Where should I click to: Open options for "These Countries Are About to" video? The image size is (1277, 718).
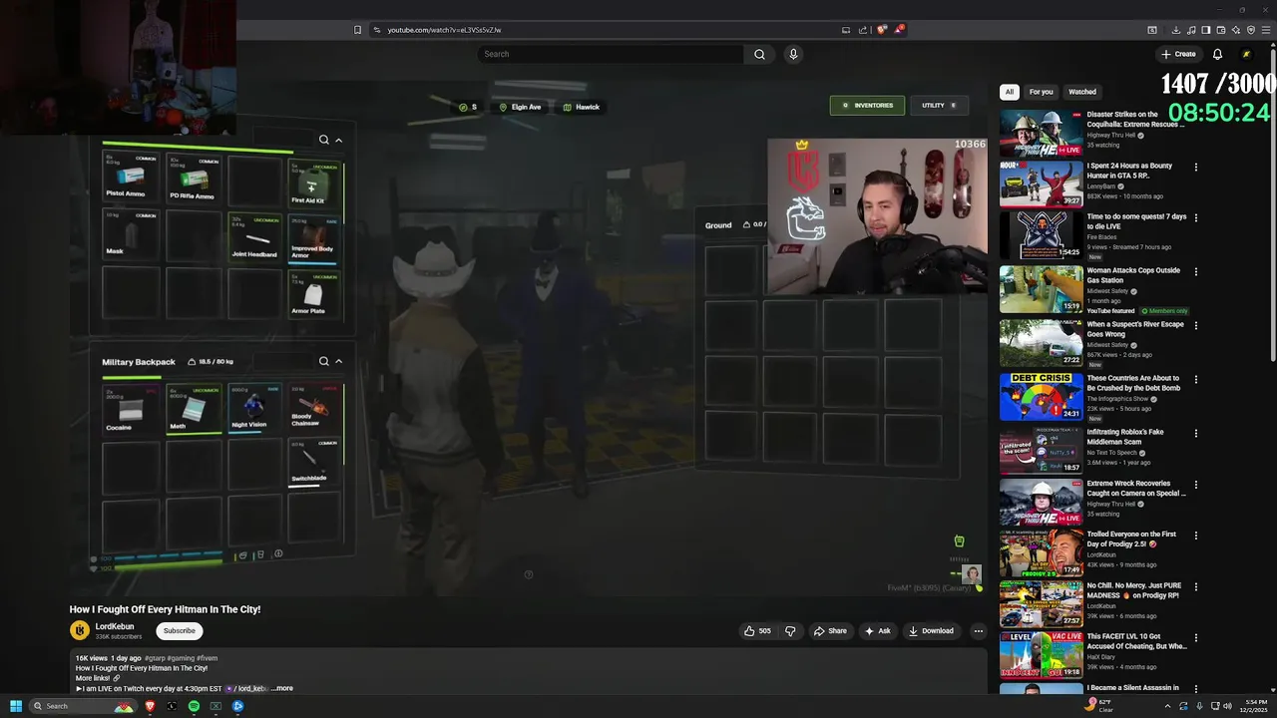pyautogui.click(x=1195, y=379)
